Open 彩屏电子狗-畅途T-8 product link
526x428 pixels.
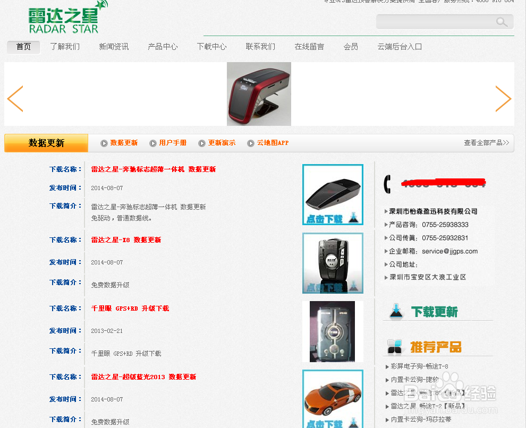tap(419, 366)
